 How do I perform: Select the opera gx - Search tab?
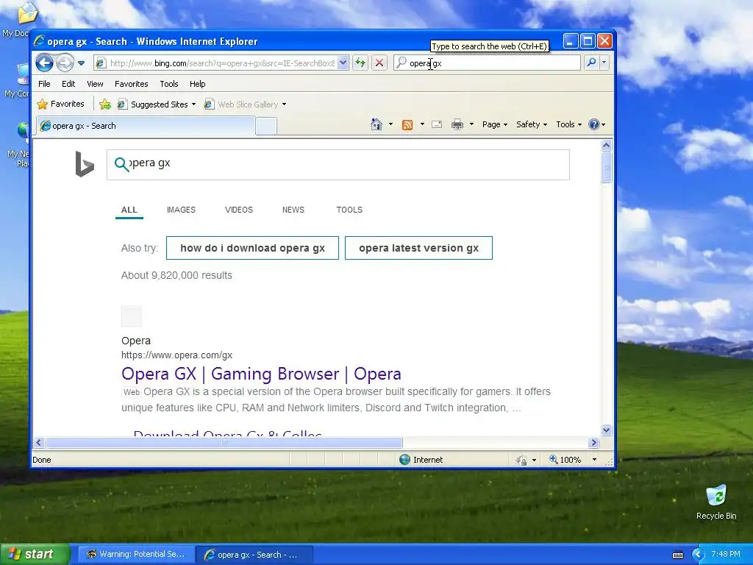146,126
